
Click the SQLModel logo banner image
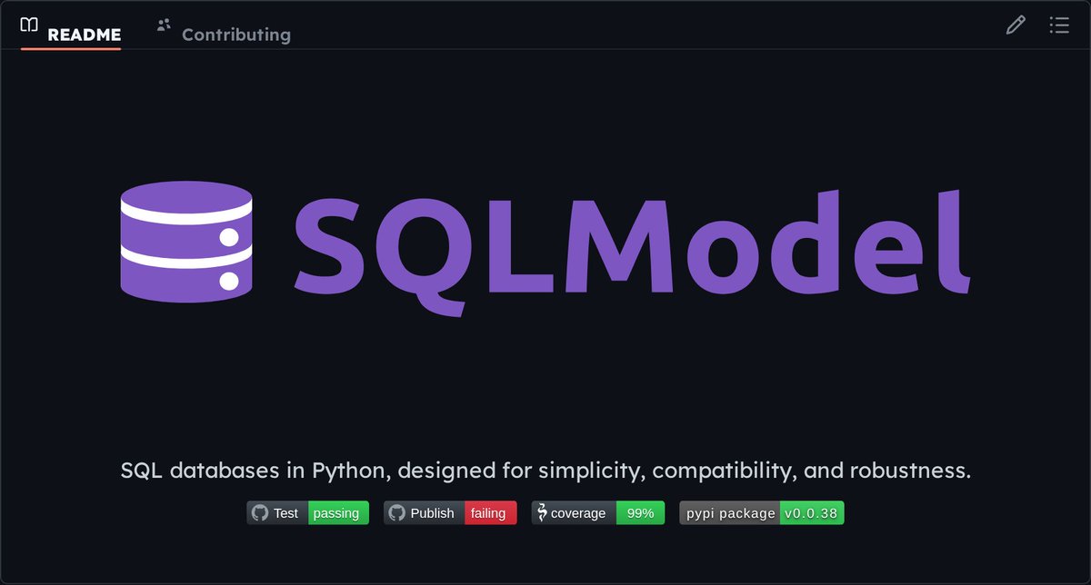(x=545, y=248)
